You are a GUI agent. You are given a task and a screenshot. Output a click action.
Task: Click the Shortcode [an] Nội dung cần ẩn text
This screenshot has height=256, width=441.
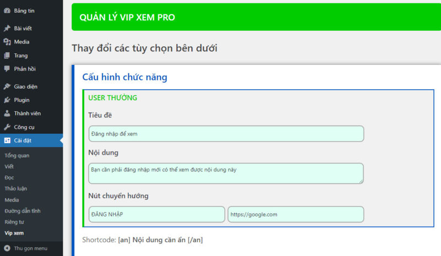point(142,239)
